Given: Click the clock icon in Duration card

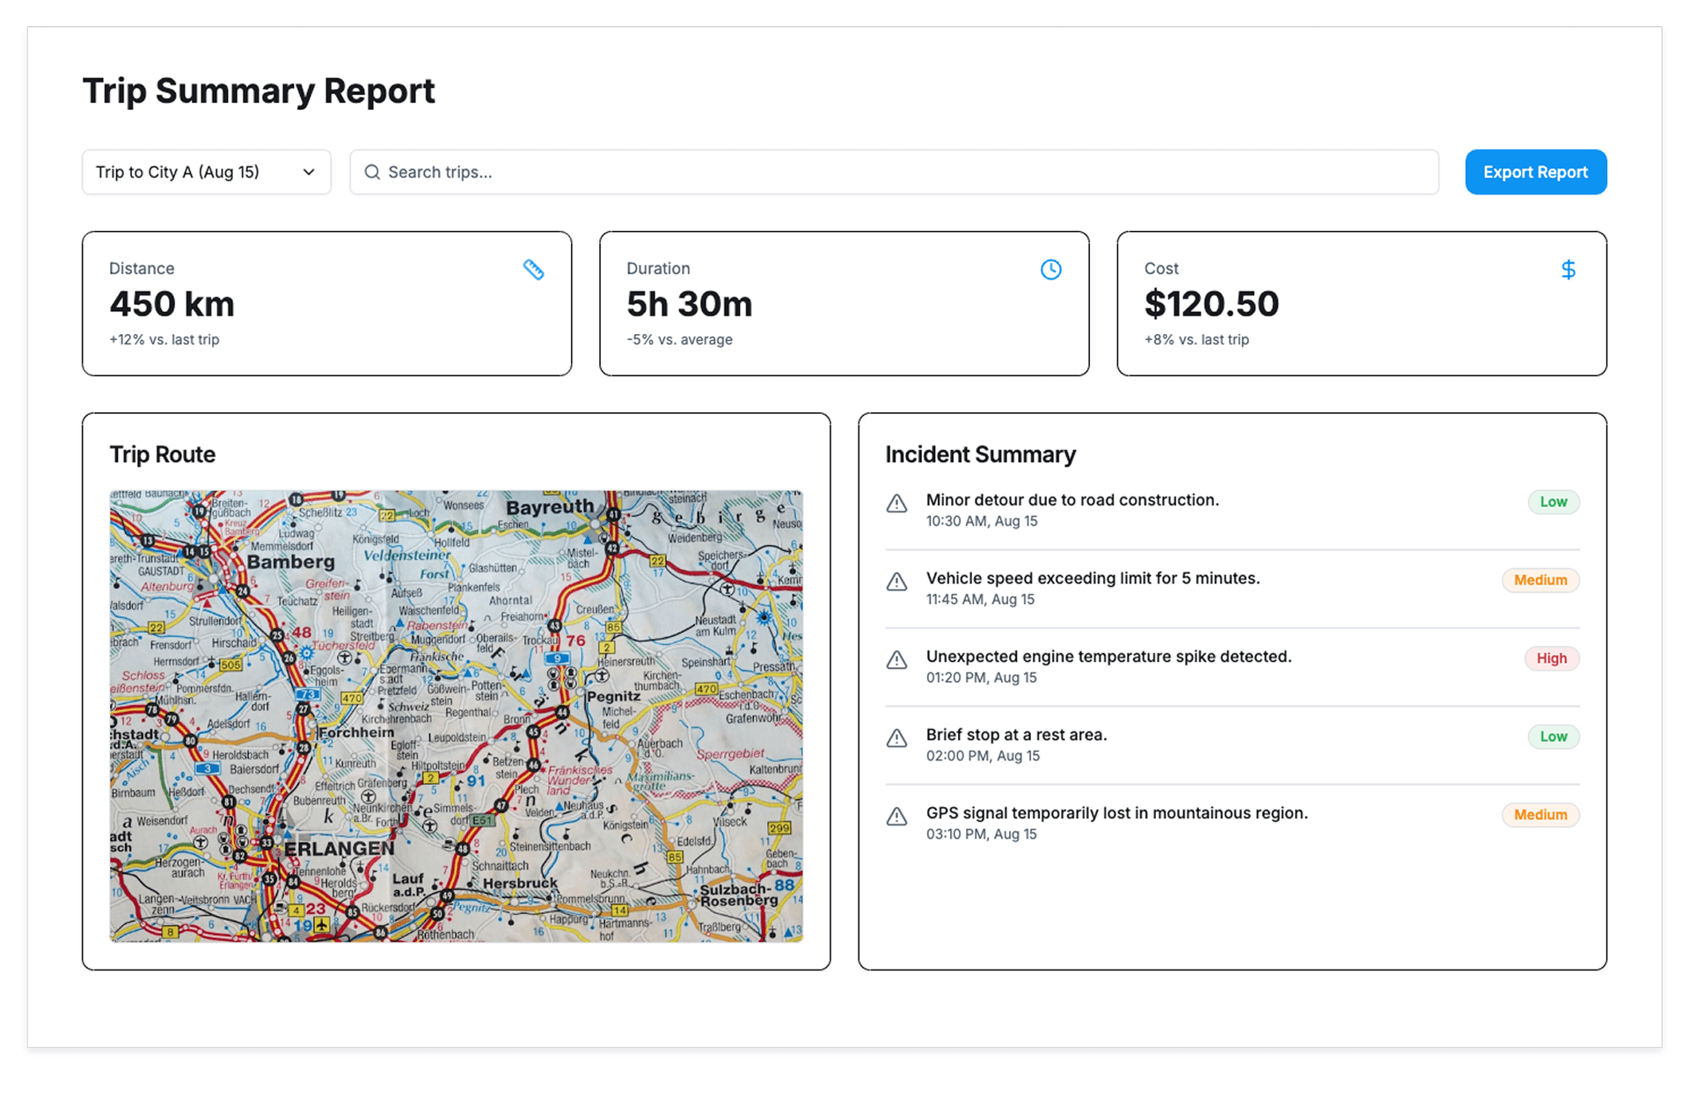Looking at the screenshot, I should coord(1050,270).
